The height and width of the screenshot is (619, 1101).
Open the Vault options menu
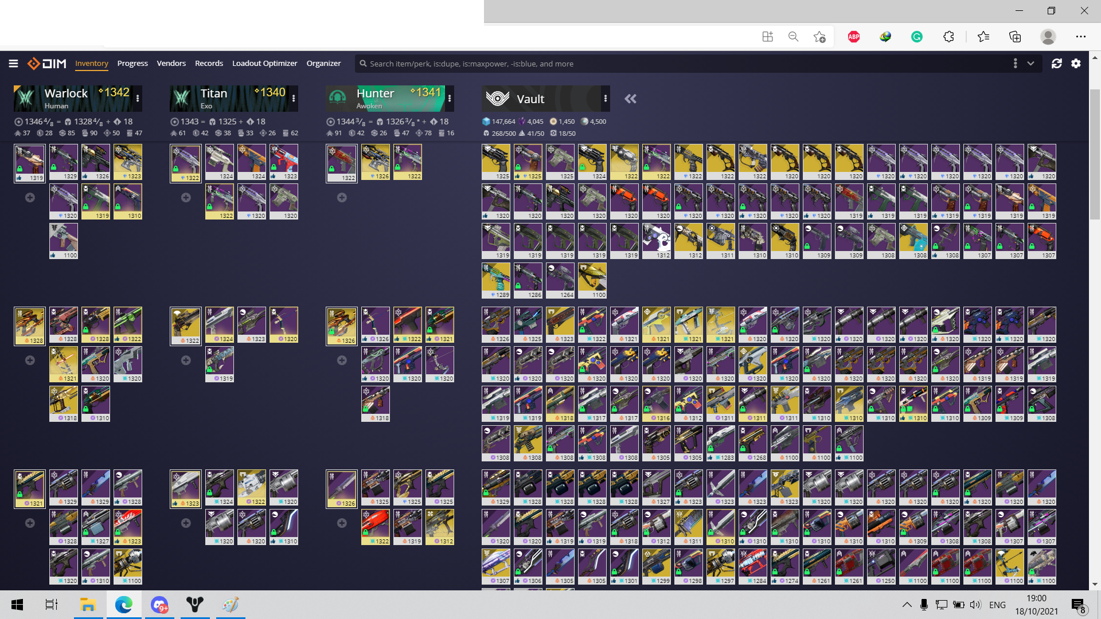pyautogui.click(x=606, y=99)
